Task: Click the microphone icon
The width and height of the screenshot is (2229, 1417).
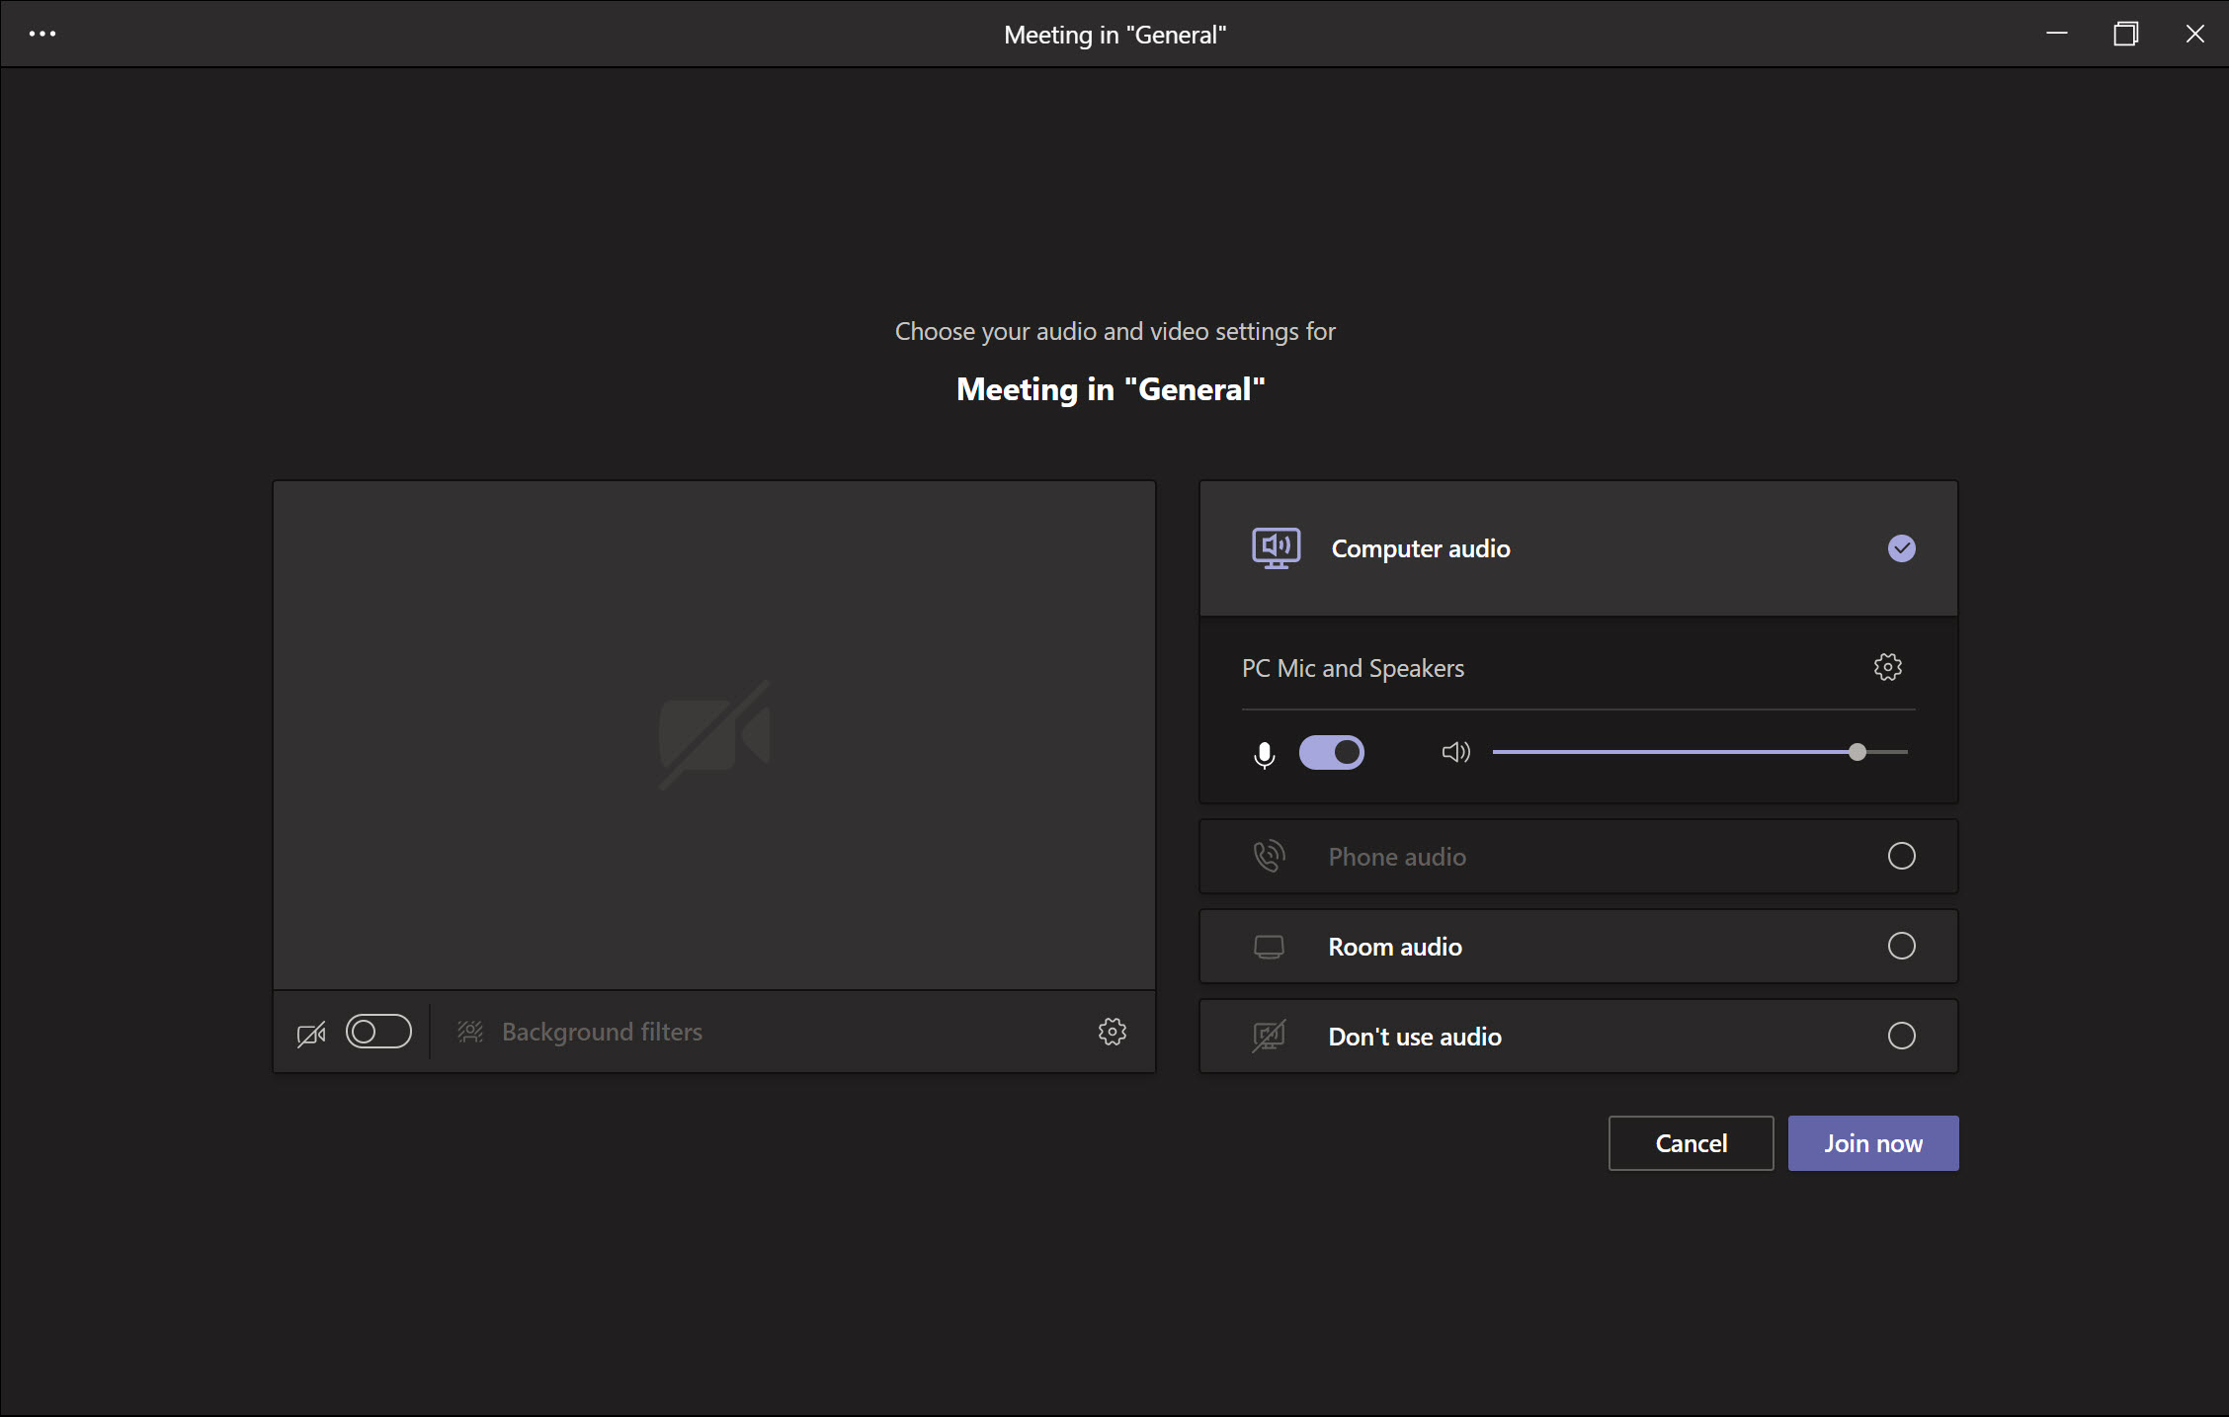Action: 1266,751
